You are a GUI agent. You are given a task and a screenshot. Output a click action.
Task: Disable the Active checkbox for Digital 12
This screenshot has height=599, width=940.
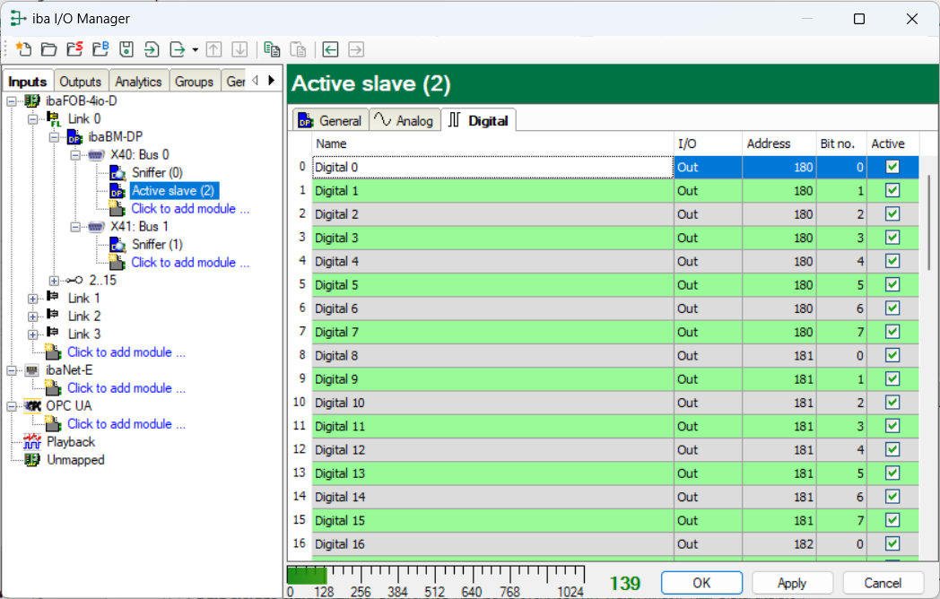[x=892, y=449]
